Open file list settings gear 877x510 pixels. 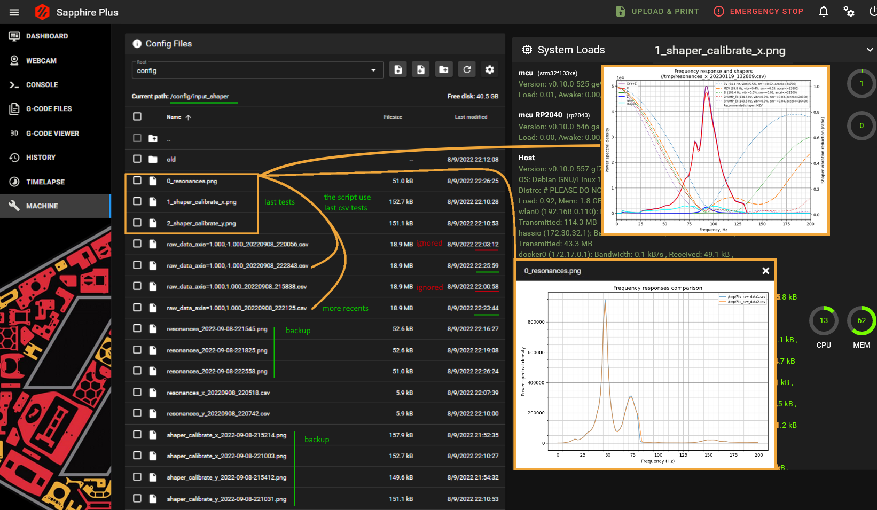tap(490, 69)
